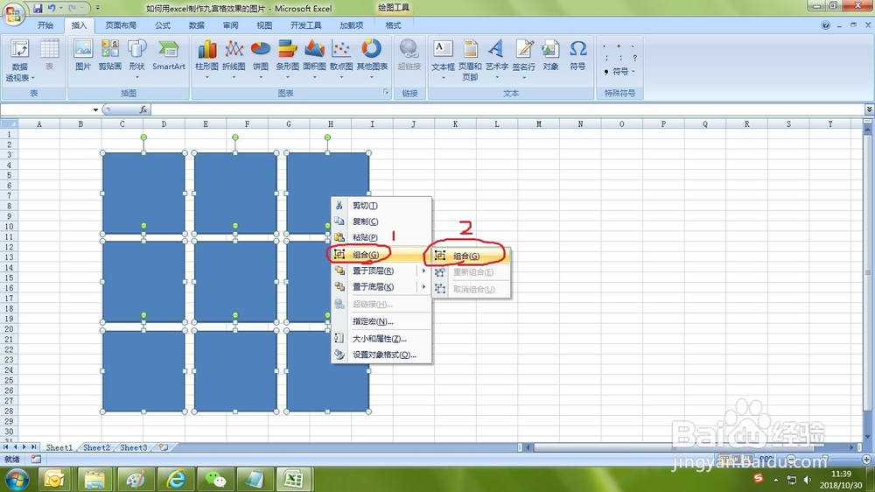Insert clip art (剪贴画)

110,55
